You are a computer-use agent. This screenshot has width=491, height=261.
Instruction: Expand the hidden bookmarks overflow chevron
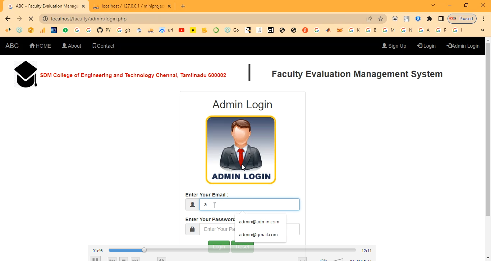point(482,30)
